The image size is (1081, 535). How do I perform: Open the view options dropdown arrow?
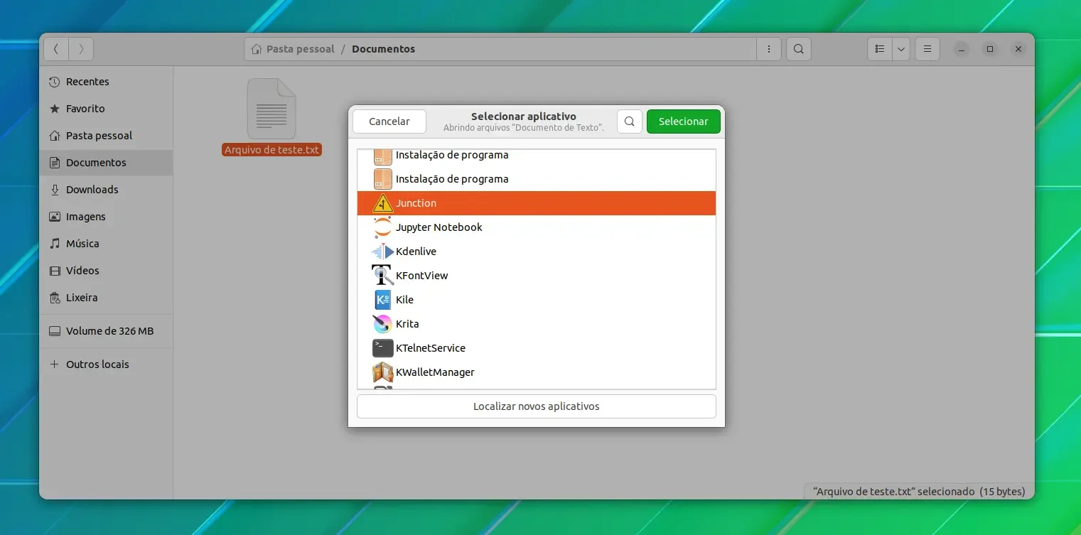click(901, 49)
